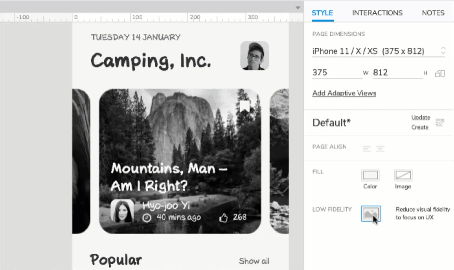This screenshot has width=454, height=270.
Task: Open the Page Dimensions device dropdown
Action: tap(378, 51)
